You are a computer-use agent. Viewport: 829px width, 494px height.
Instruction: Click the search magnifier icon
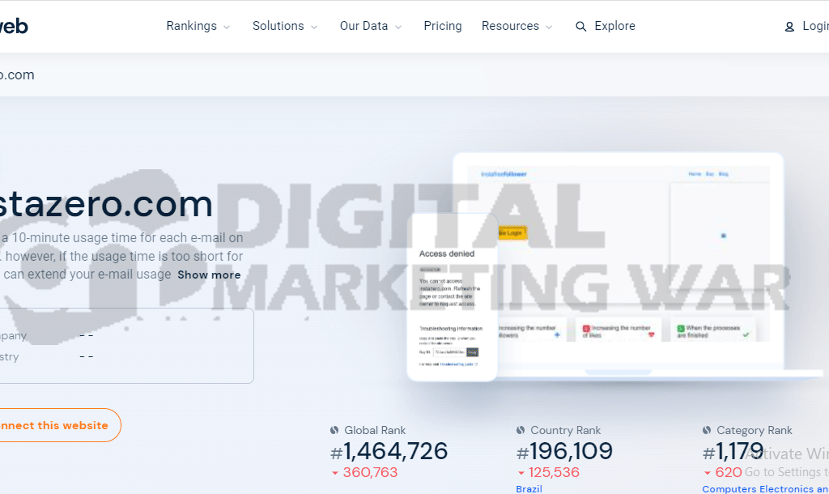click(580, 27)
